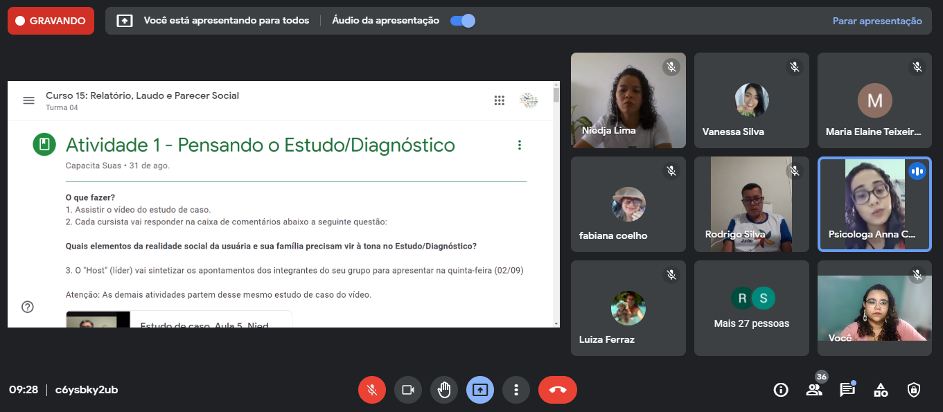Click the Google apps grid icon
Image resolution: width=943 pixels, height=412 pixels.
click(499, 100)
